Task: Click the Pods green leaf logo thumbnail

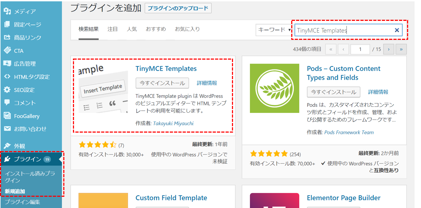Action: [275, 88]
